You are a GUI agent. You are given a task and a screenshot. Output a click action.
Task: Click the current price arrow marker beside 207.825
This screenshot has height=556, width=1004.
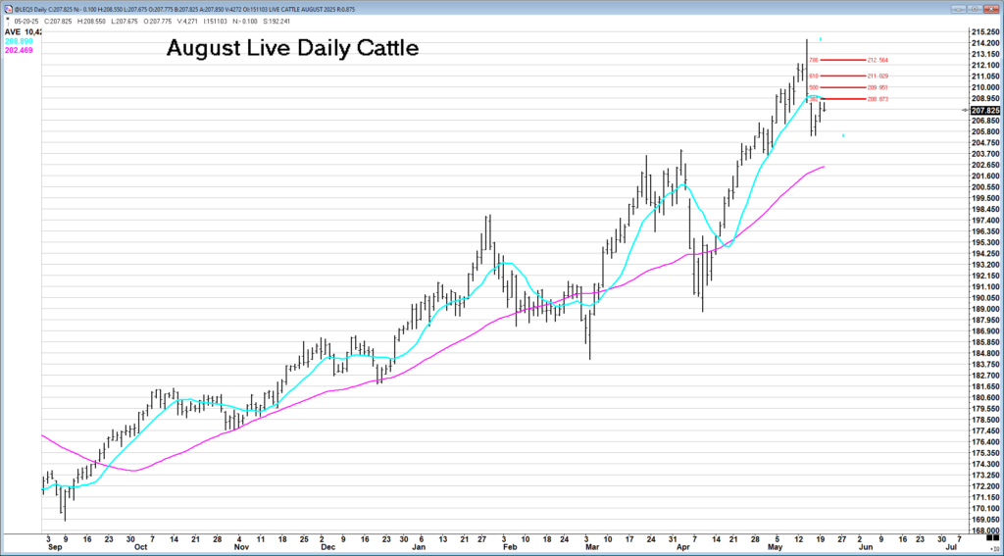click(963, 110)
